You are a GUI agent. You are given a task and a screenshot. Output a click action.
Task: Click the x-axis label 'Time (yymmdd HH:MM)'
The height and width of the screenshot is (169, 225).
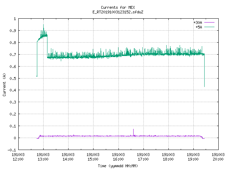(x=118, y=166)
